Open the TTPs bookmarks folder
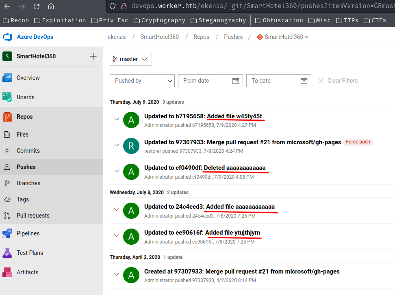 [x=347, y=20]
